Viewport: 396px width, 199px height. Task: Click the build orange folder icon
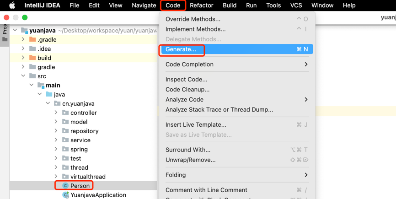[x=32, y=58]
